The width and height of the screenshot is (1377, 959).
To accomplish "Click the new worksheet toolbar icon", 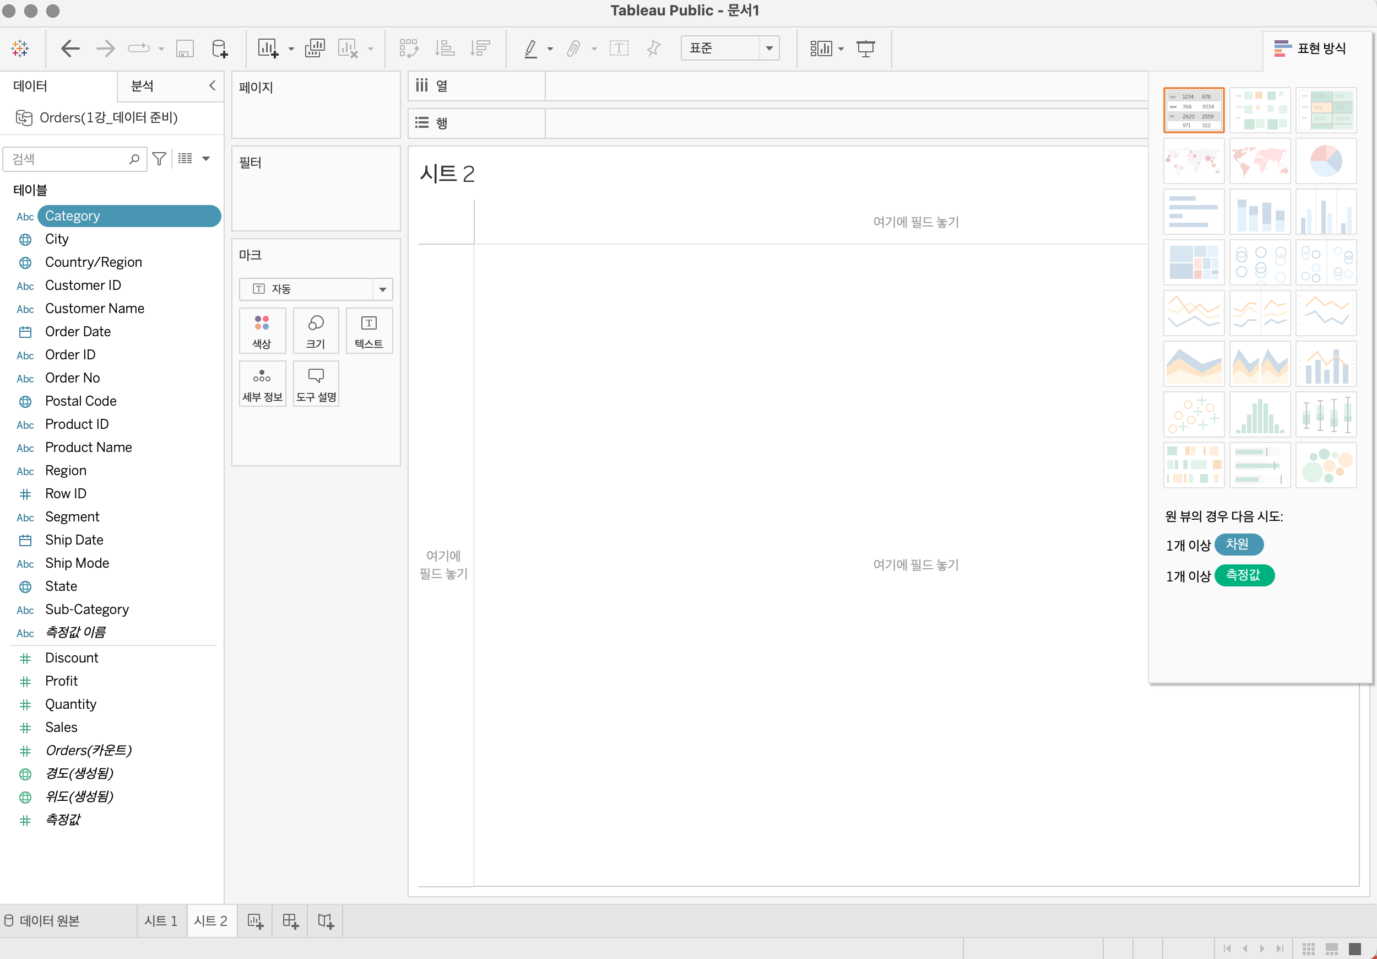I will (x=268, y=49).
